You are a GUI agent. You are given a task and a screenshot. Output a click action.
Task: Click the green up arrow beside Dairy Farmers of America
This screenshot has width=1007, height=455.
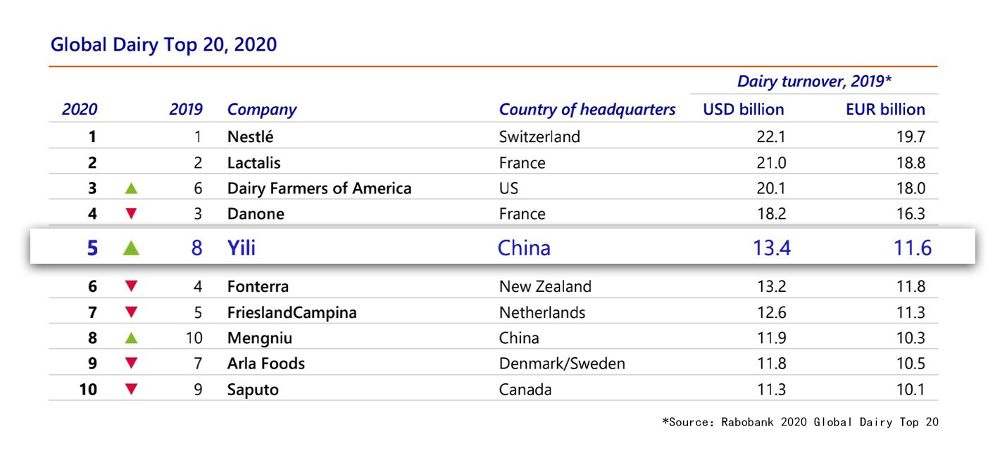[x=131, y=188]
